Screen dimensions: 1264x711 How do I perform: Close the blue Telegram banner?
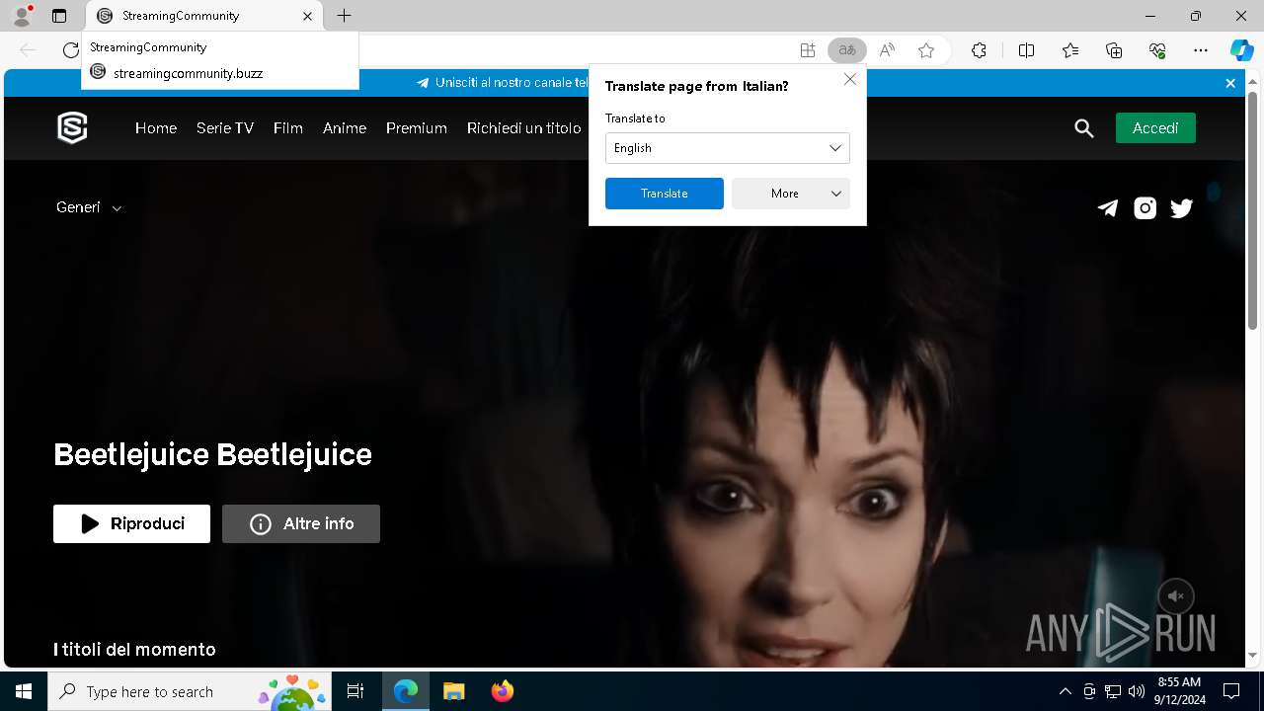(1230, 84)
